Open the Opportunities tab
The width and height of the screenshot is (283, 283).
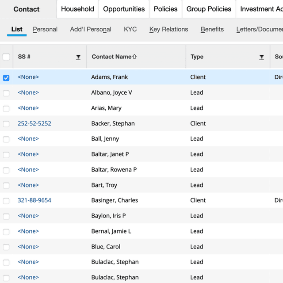[124, 9]
